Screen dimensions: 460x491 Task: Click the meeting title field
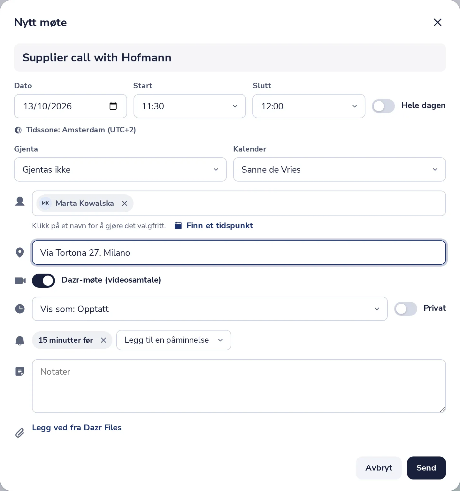pyautogui.click(x=230, y=58)
